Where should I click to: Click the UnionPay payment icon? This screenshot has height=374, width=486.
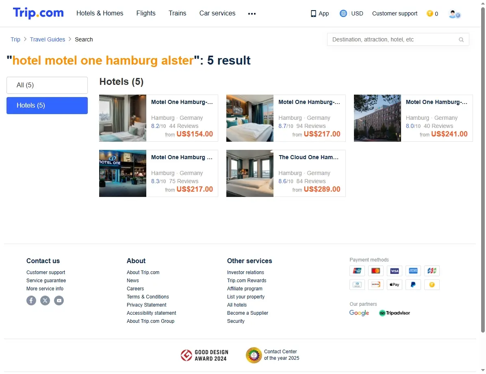357,271
